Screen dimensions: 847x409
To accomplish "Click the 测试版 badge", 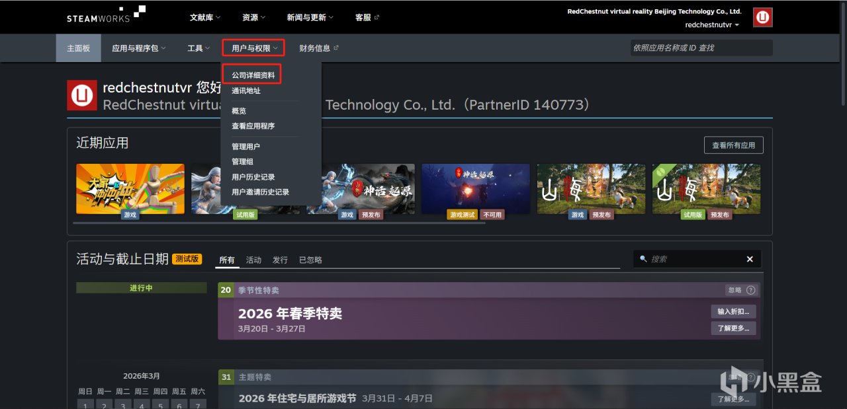I will 187,259.
